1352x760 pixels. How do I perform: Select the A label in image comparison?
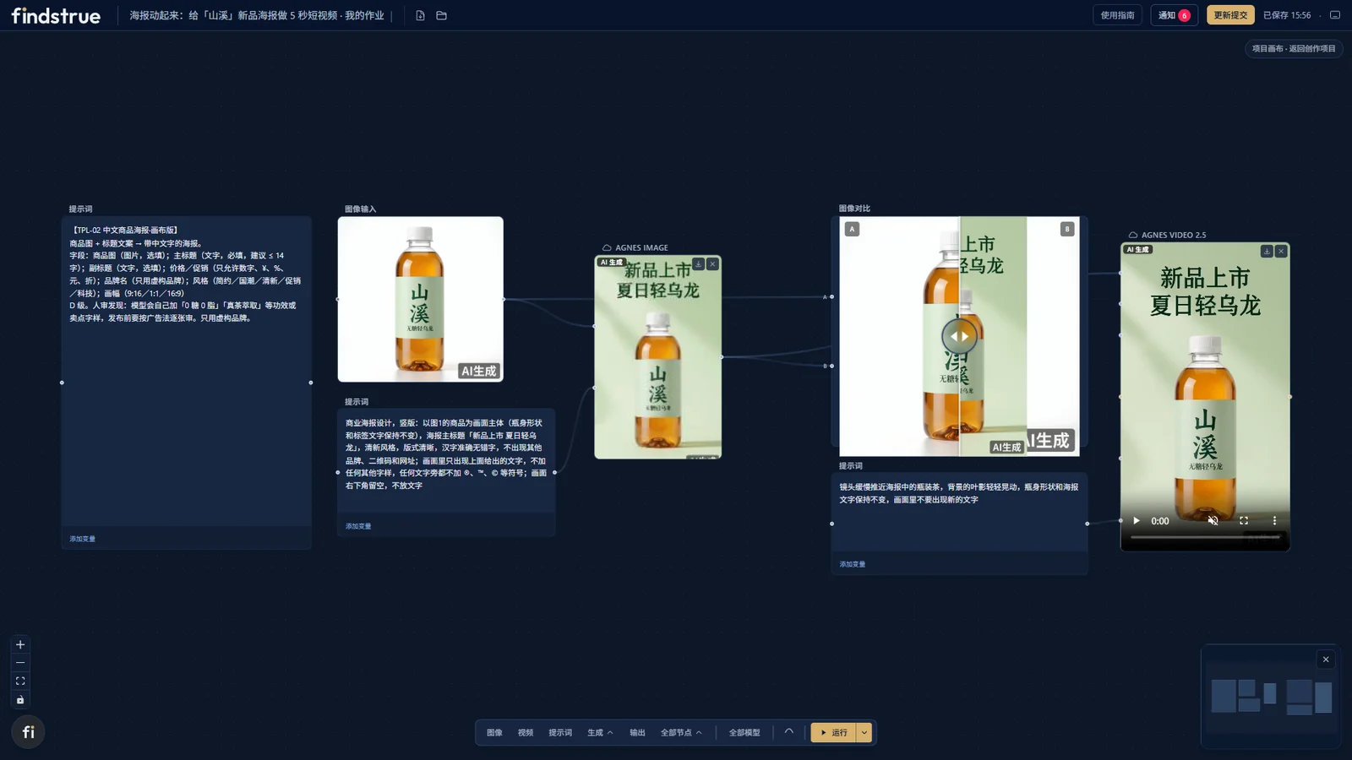click(x=852, y=229)
